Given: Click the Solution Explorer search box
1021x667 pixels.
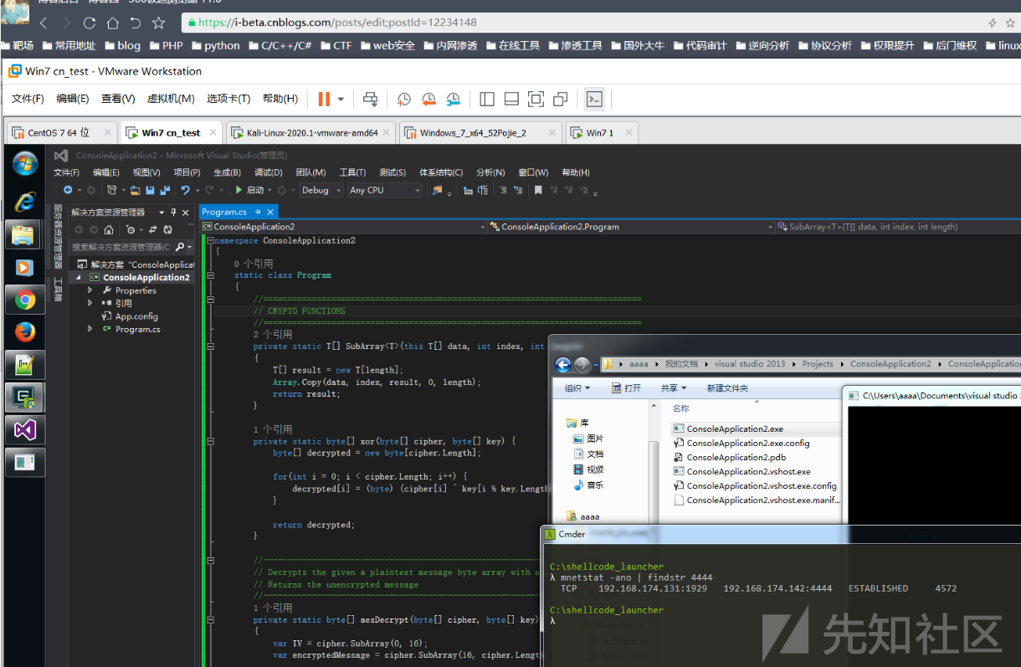Looking at the screenshot, I should (x=121, y=248).
